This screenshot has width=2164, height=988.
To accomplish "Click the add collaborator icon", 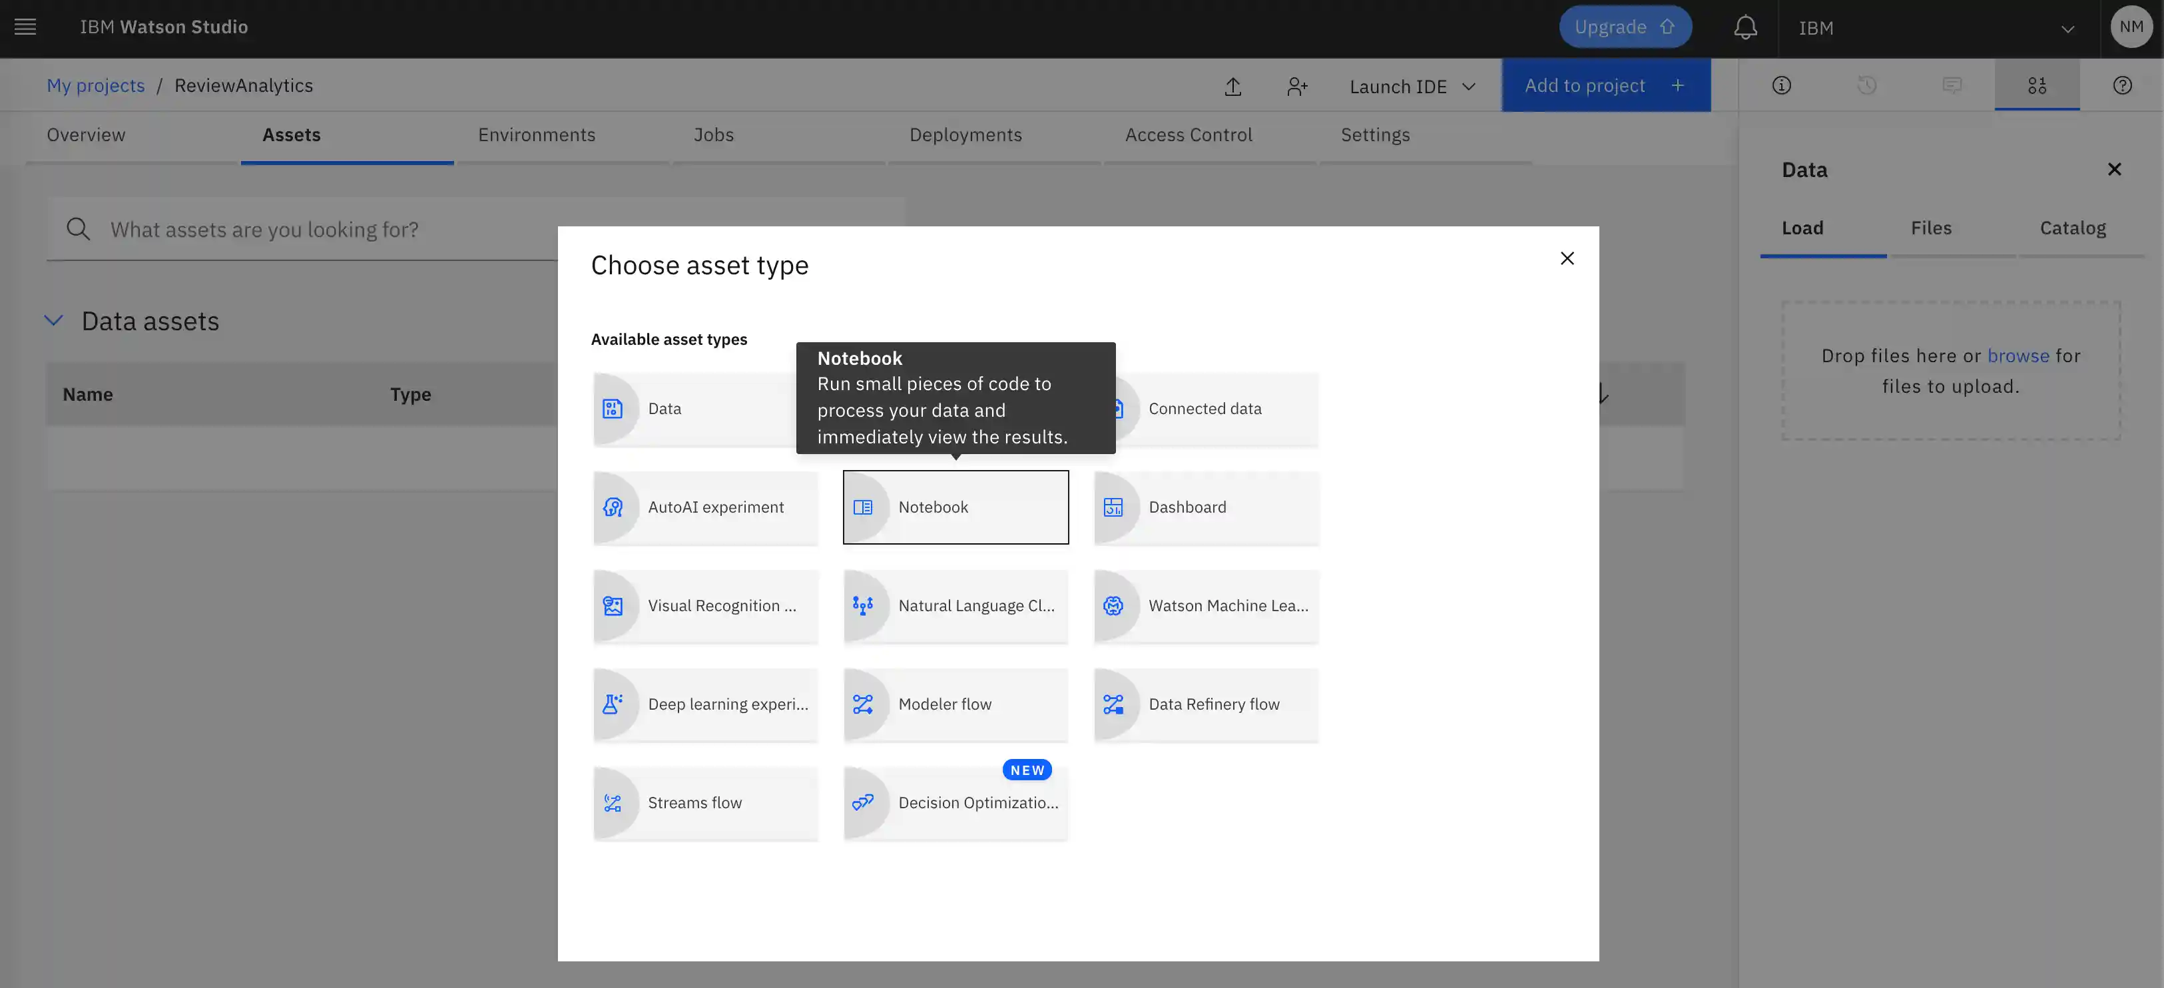I will point(1296,87).
